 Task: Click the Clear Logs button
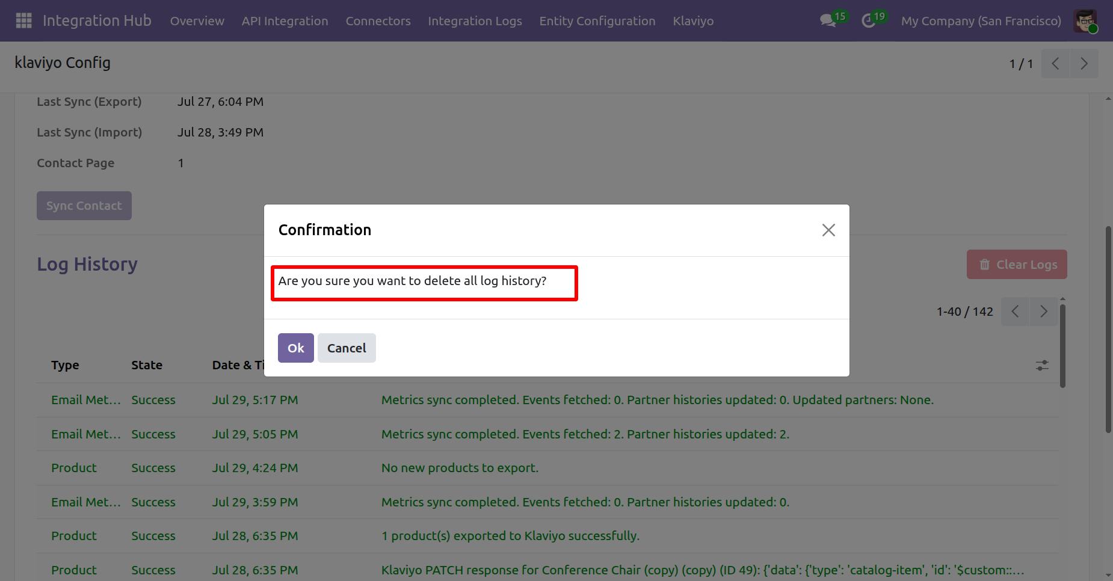click(1017, 264)
